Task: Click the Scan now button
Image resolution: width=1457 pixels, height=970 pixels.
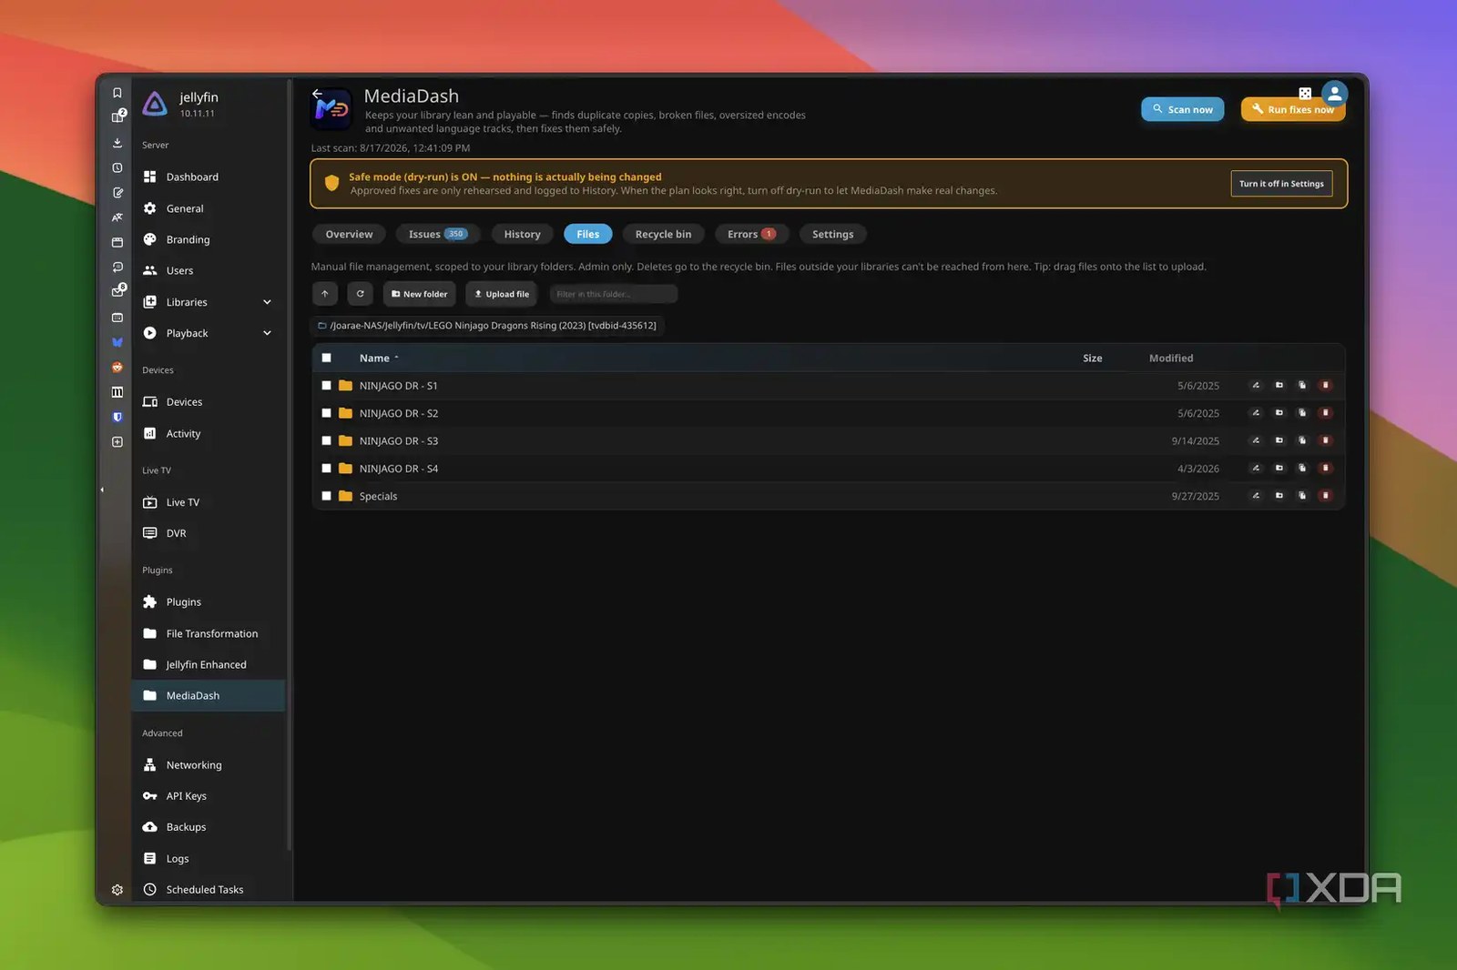Action: click(1182, 109)
